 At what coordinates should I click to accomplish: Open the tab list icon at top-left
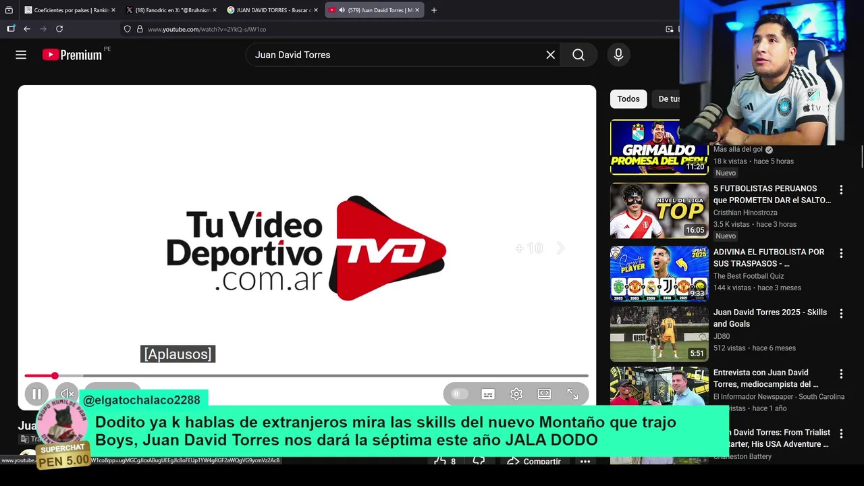(9, 10)
